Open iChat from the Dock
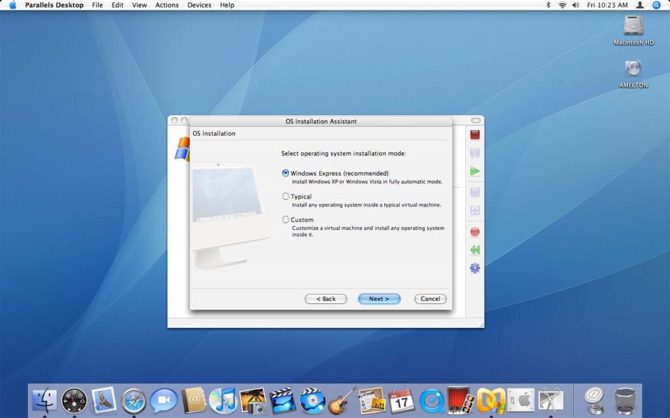 [x=164, y=400]
